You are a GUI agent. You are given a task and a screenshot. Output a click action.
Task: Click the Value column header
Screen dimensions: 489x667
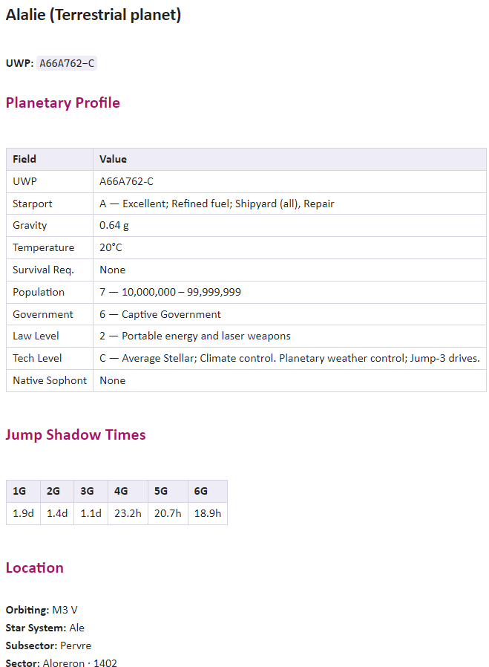pos(289,159)
